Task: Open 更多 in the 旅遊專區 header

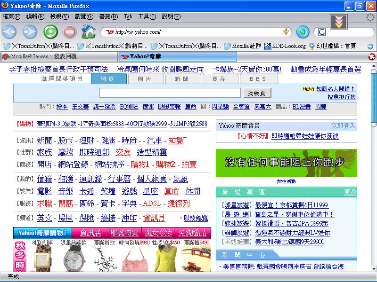Action: coord(350,192)
